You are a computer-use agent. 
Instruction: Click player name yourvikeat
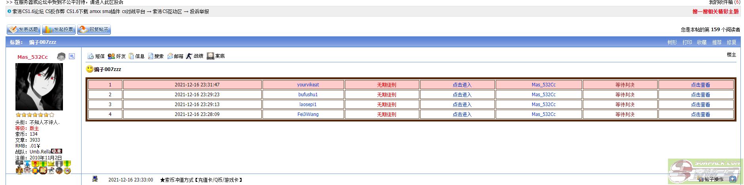(308, 84)
